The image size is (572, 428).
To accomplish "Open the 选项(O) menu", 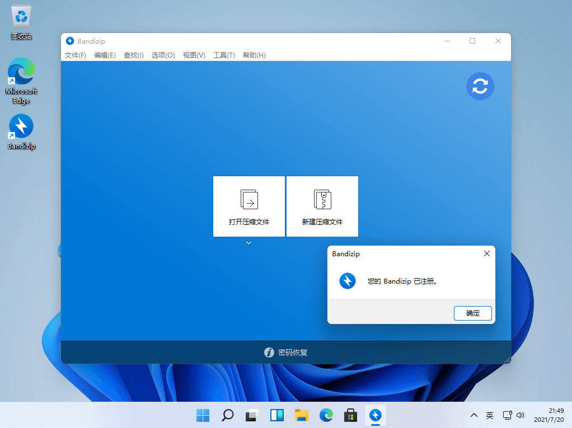I will (x=163, y=55).
